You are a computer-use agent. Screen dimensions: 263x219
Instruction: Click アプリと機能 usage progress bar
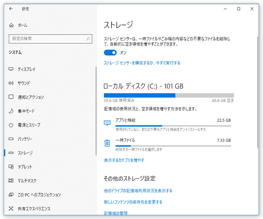pyautogui.click(x=173, y=126)
